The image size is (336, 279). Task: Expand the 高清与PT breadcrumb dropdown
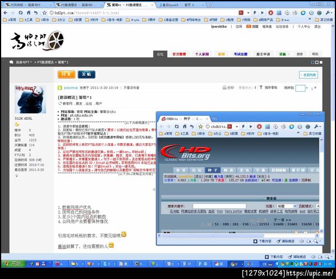(x=24, y=62)
